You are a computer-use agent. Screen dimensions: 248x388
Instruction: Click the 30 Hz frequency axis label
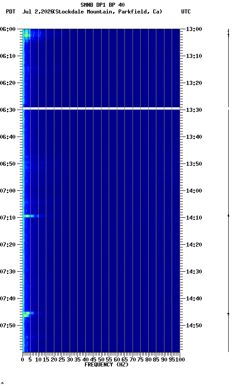pyautogui.click(x=70, y=360)
